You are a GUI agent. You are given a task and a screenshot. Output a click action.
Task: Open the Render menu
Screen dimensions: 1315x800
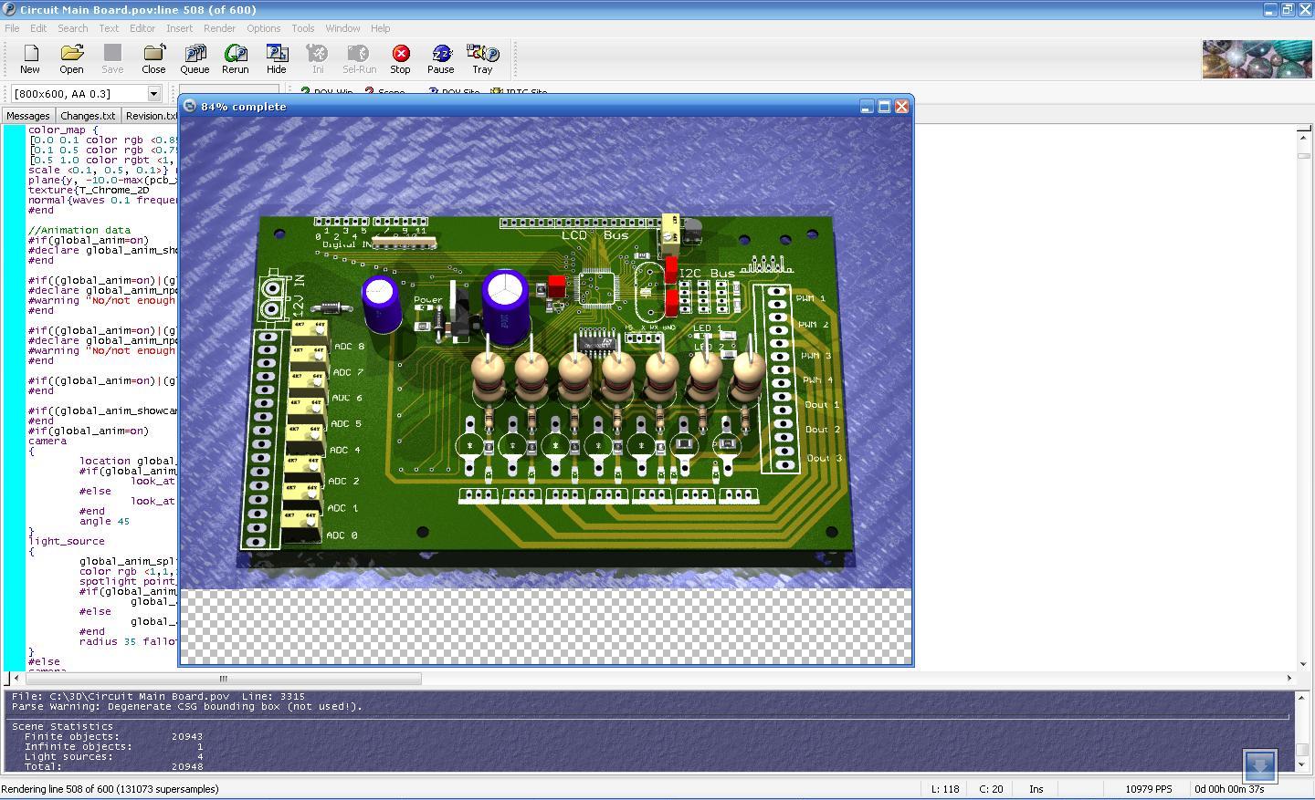pos(219,28)
